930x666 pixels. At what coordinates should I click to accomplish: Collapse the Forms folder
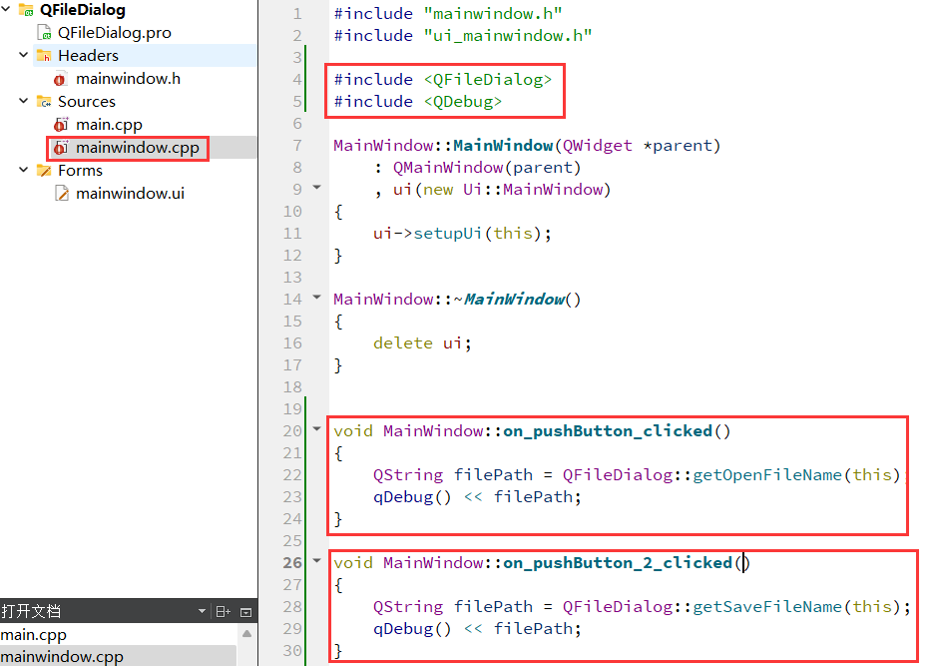coord(24,170)
